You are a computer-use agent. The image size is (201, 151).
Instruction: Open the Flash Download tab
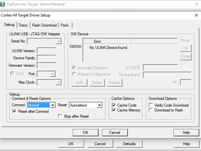(44, 25)
